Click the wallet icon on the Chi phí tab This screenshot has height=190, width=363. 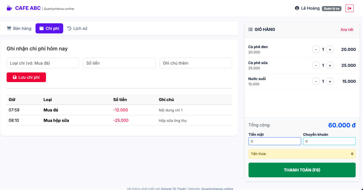(42, 28)
